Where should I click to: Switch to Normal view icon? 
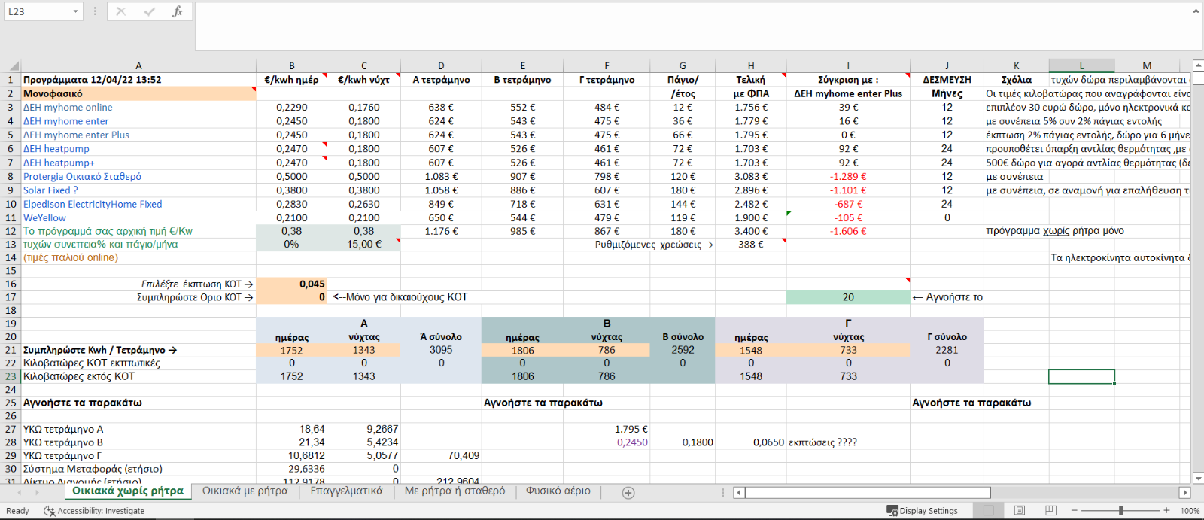tap(988, 511)
